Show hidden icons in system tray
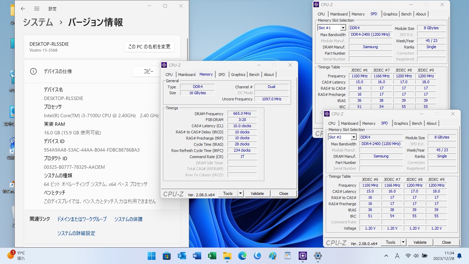 coord(386,256)
